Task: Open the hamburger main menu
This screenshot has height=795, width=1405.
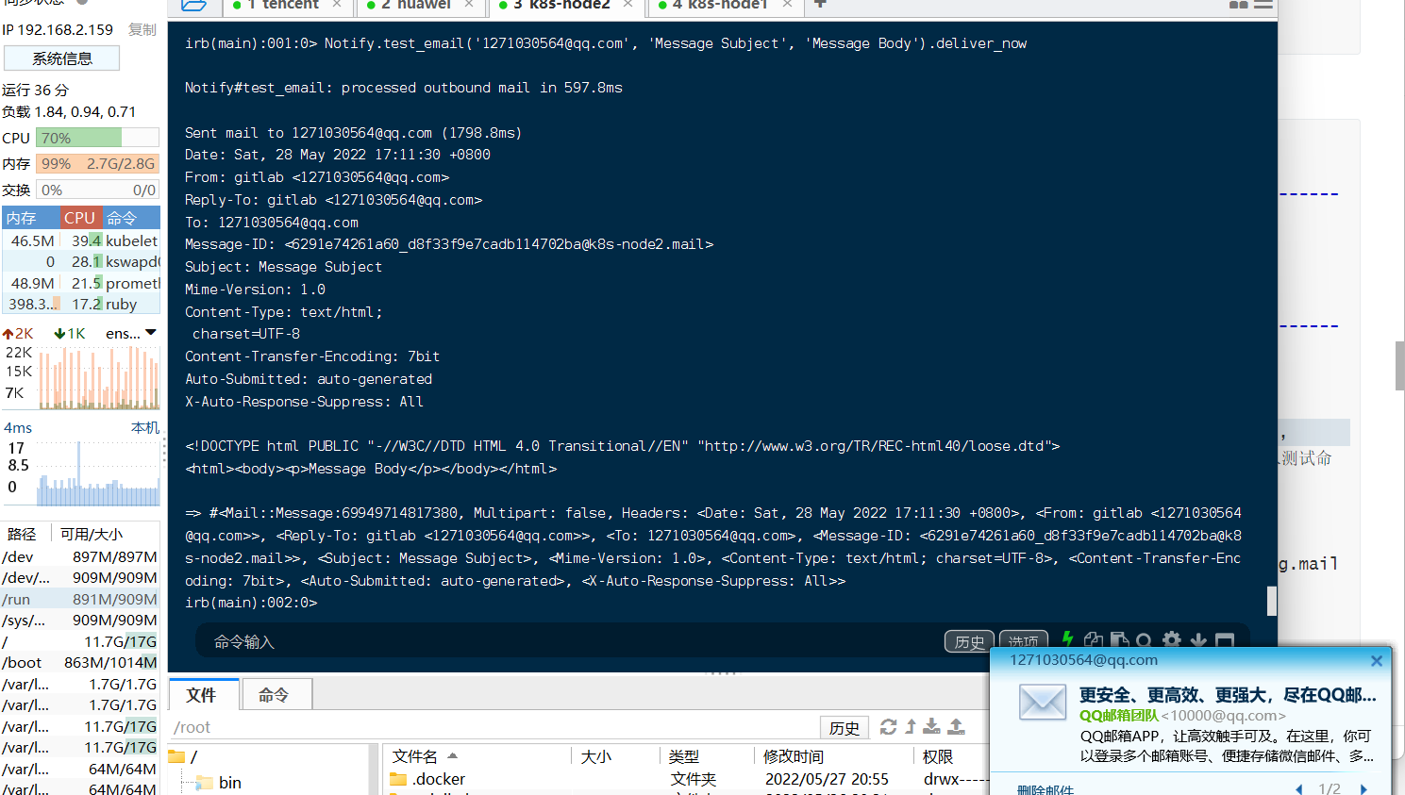Action: pos(1263,5)
